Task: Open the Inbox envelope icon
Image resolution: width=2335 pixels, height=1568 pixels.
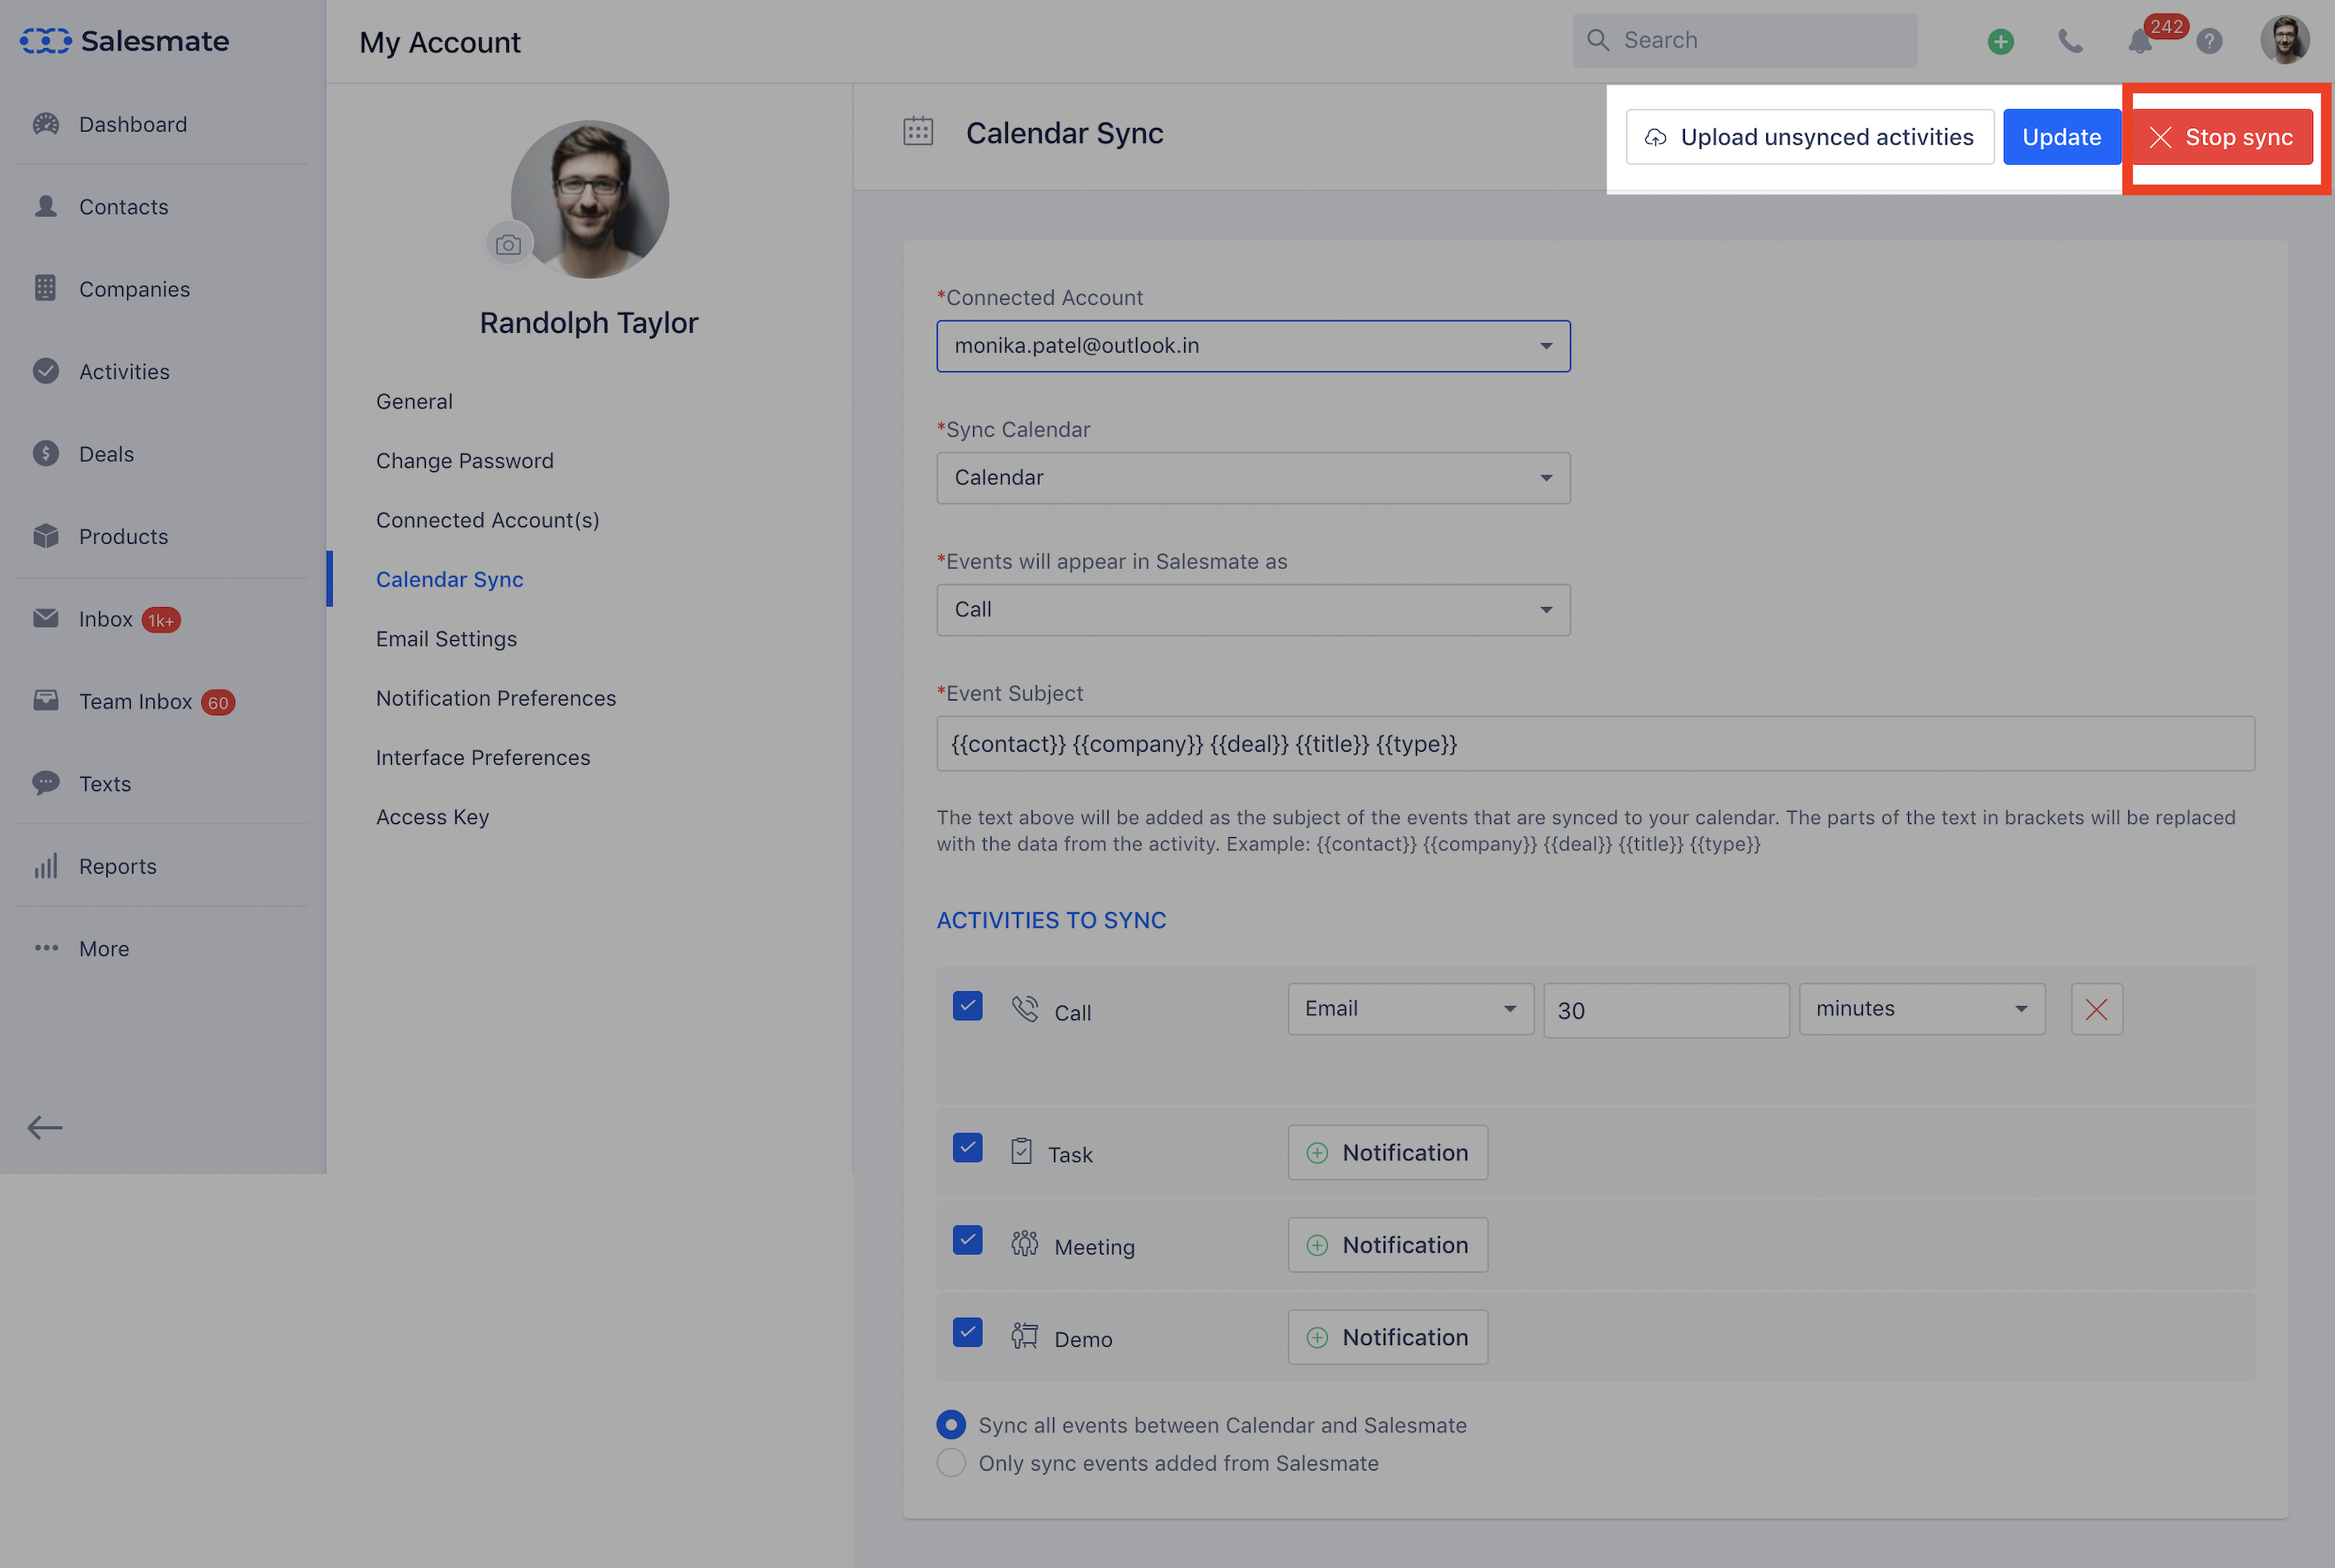Action: pyautogui.click(x=46, y=618)
